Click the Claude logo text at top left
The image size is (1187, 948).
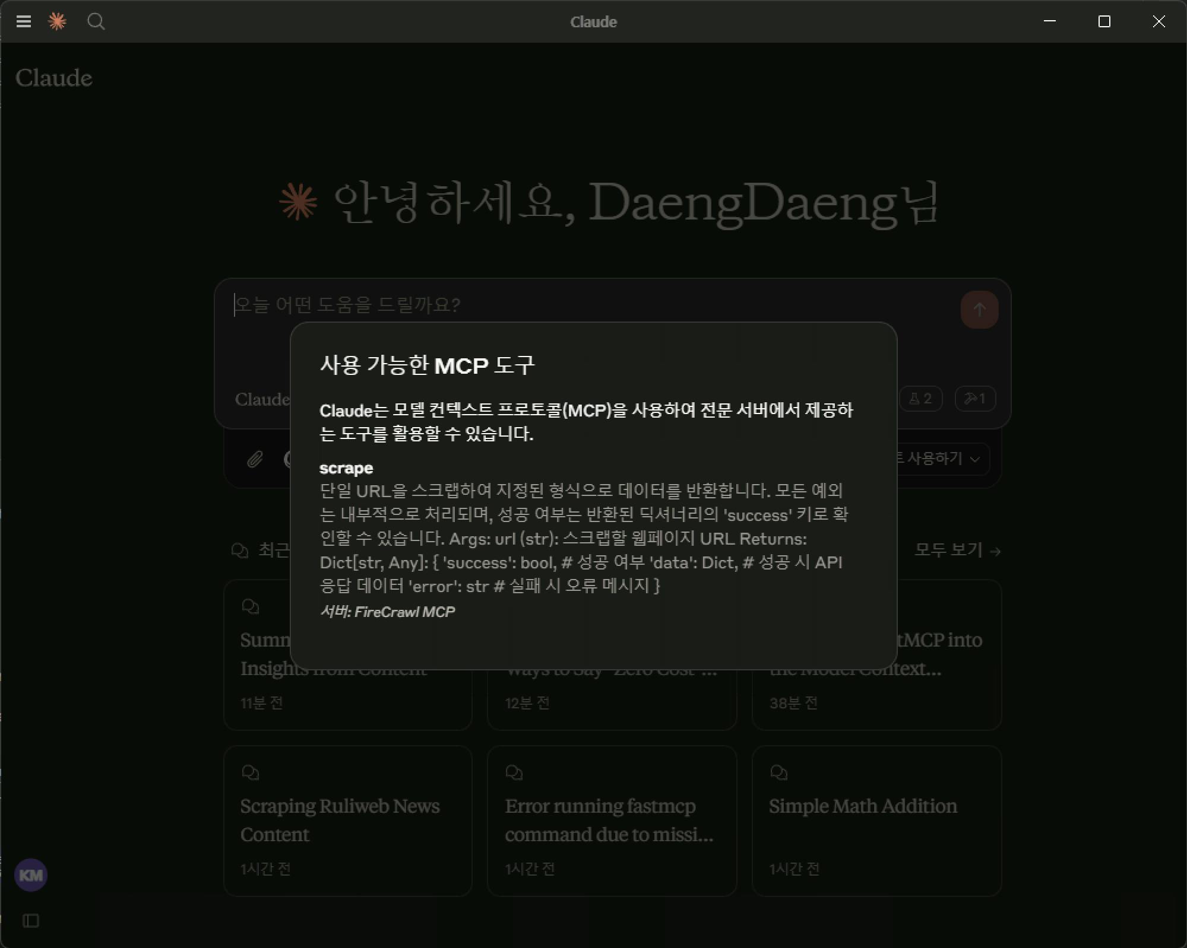tap(53, 78)
